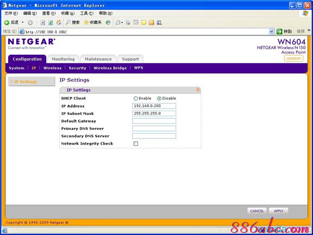Open the Mail envelope icon

[118, 23]
